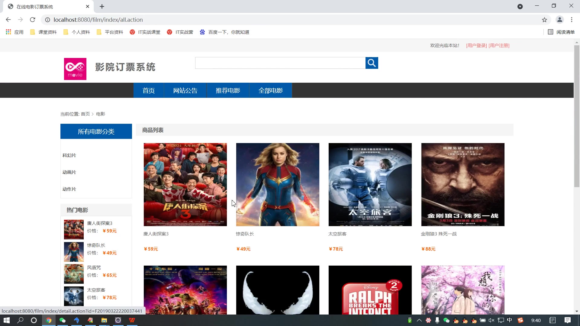Open the 惊奇队长 poster in product list
Viewport: 580px width, 326px height.
click(278, 184)
